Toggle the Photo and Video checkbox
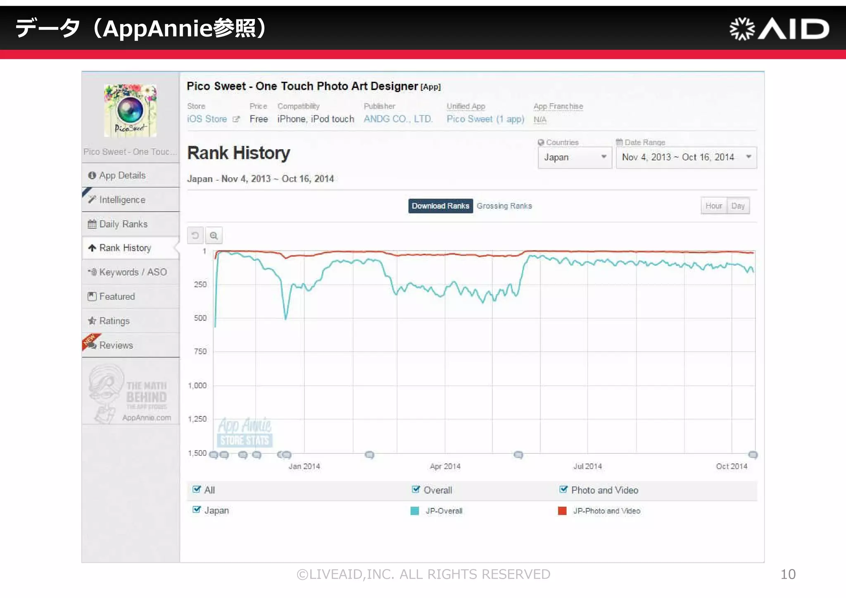Image resolution: width=846 pixels, height=598 pixels. pos(563,490)
